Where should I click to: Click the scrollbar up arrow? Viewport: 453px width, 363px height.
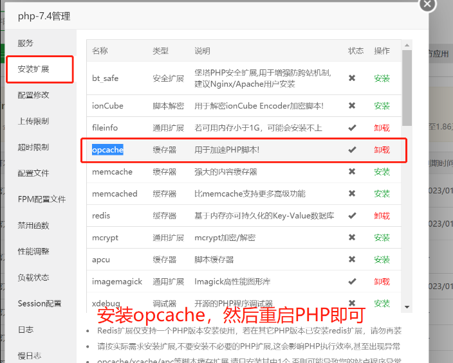pos(407,45)
